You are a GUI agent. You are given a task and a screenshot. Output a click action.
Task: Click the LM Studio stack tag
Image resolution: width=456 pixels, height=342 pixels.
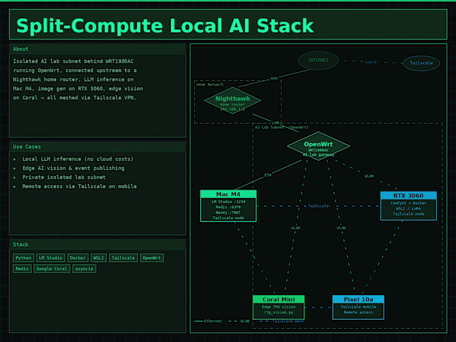pos(51,258)
